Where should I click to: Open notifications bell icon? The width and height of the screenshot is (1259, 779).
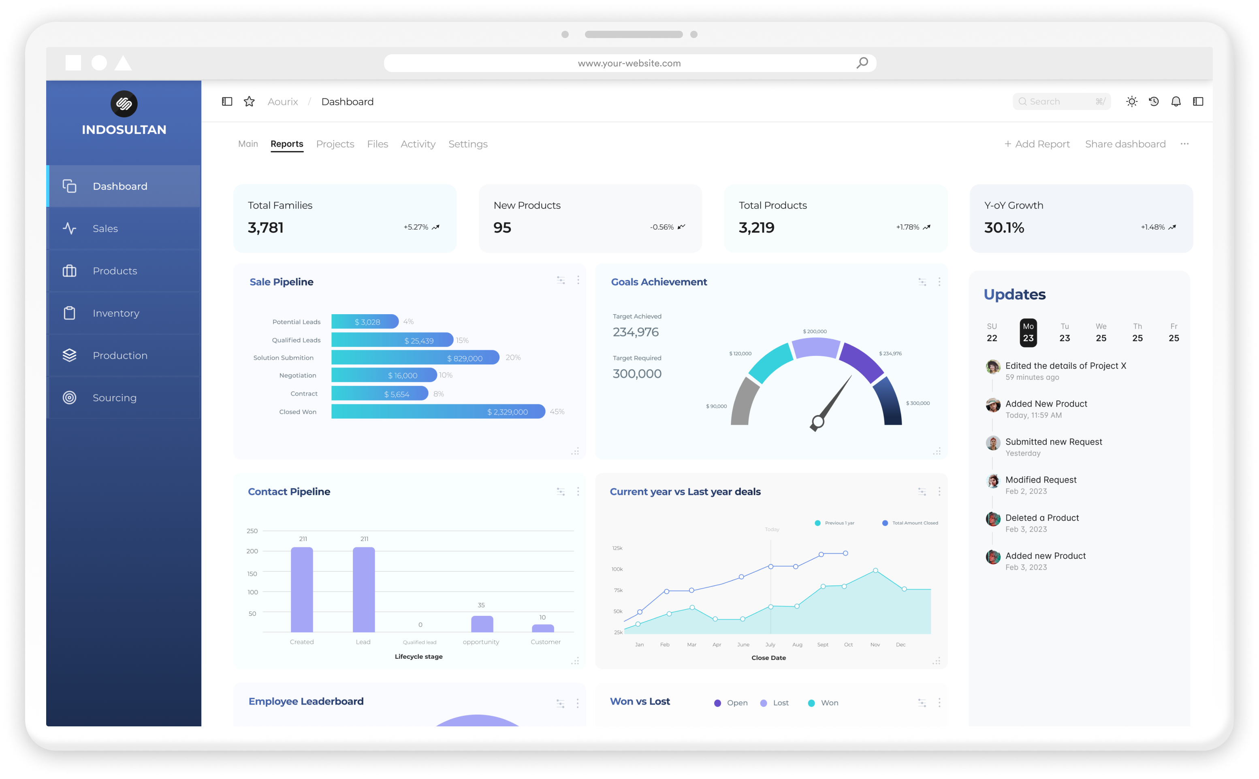[x=1176, y=102]
